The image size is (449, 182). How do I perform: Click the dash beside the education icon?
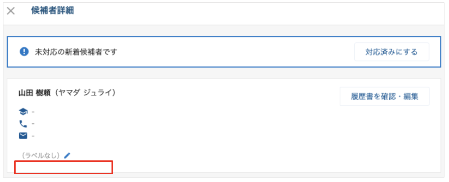point(33,112)
